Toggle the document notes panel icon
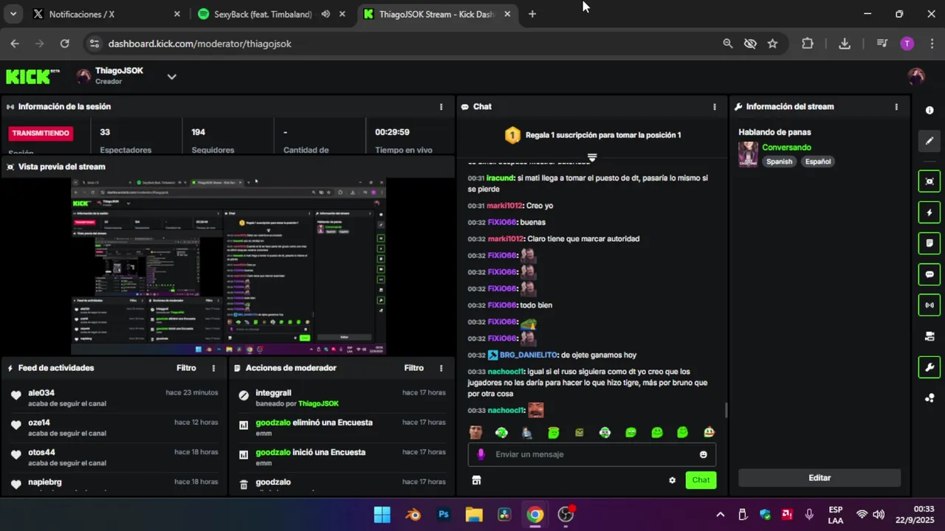The width and height of the screenshot is (945, 531). 929,243
